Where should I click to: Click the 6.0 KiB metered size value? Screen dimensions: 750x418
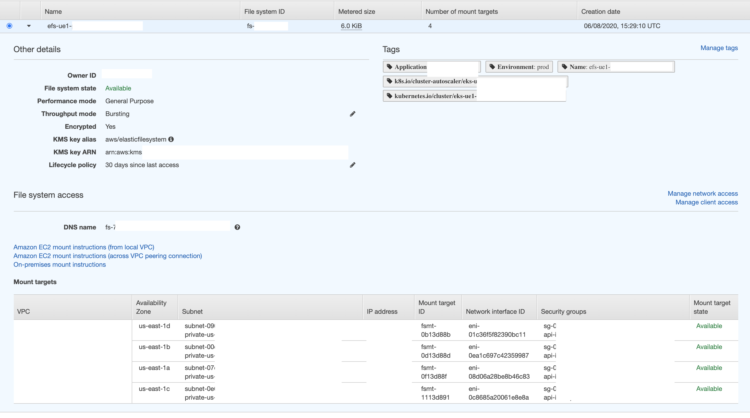[x=351, y=26]
